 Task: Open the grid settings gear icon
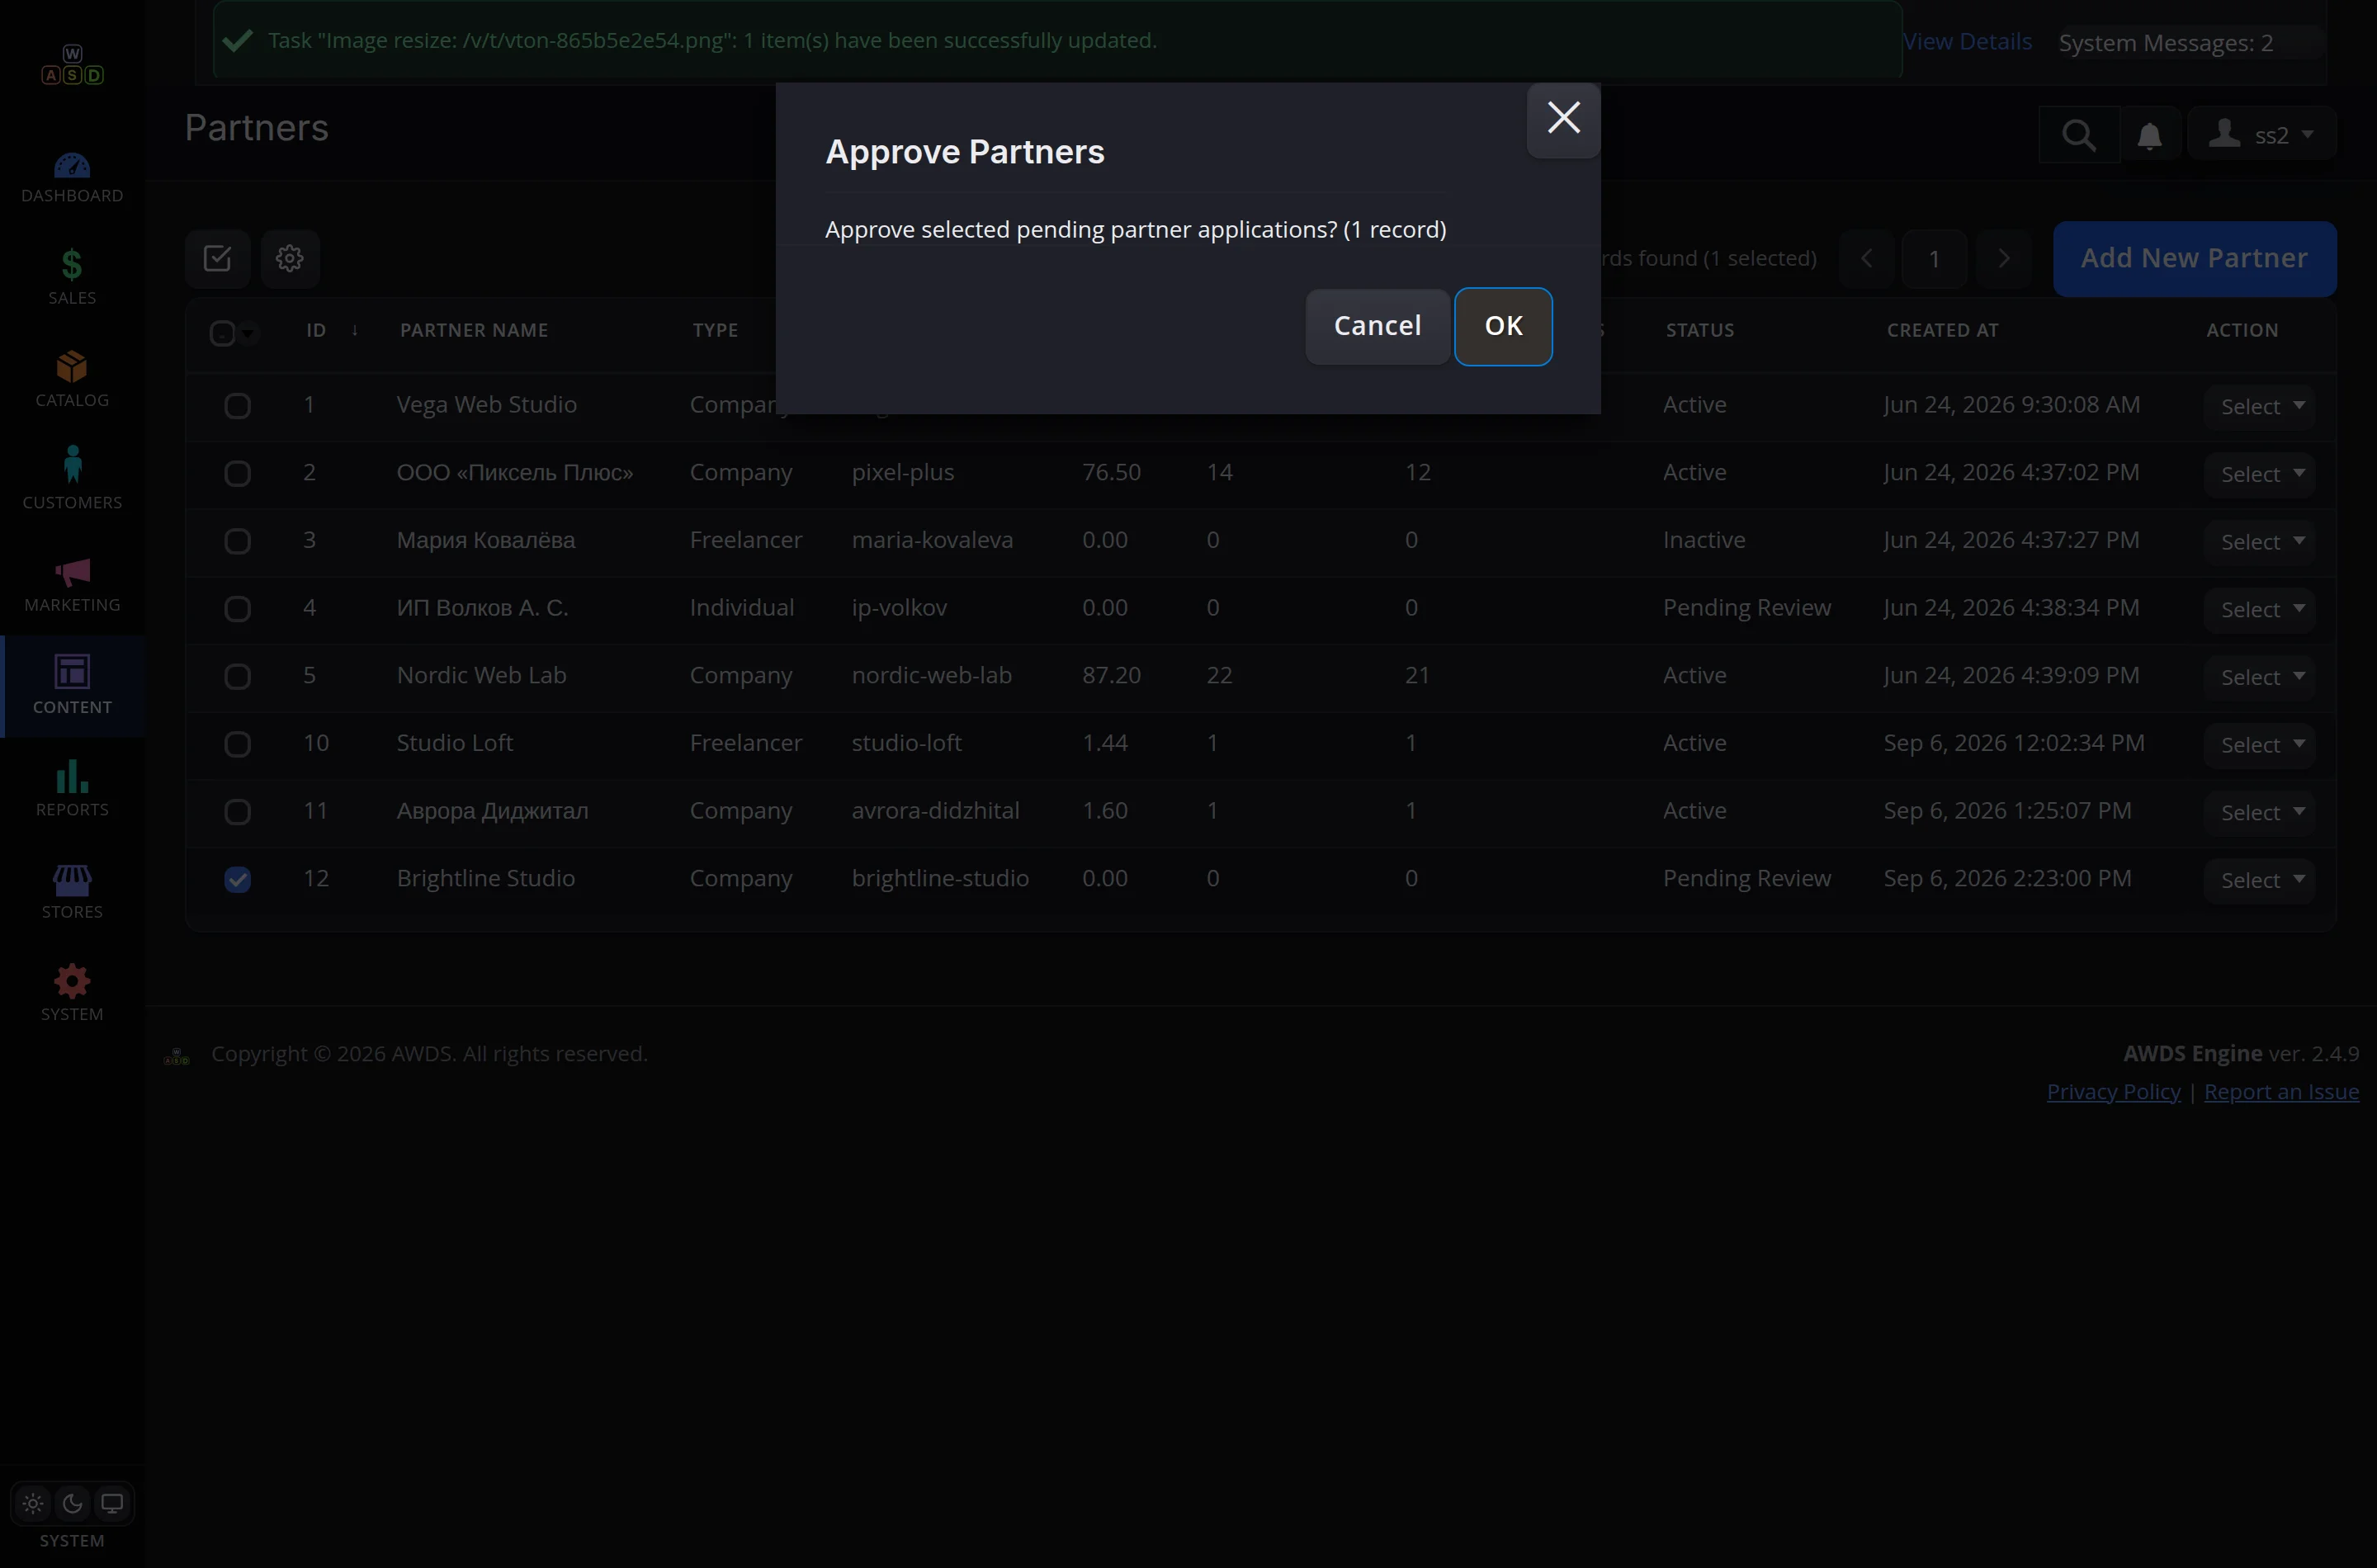tap(289, 258)
